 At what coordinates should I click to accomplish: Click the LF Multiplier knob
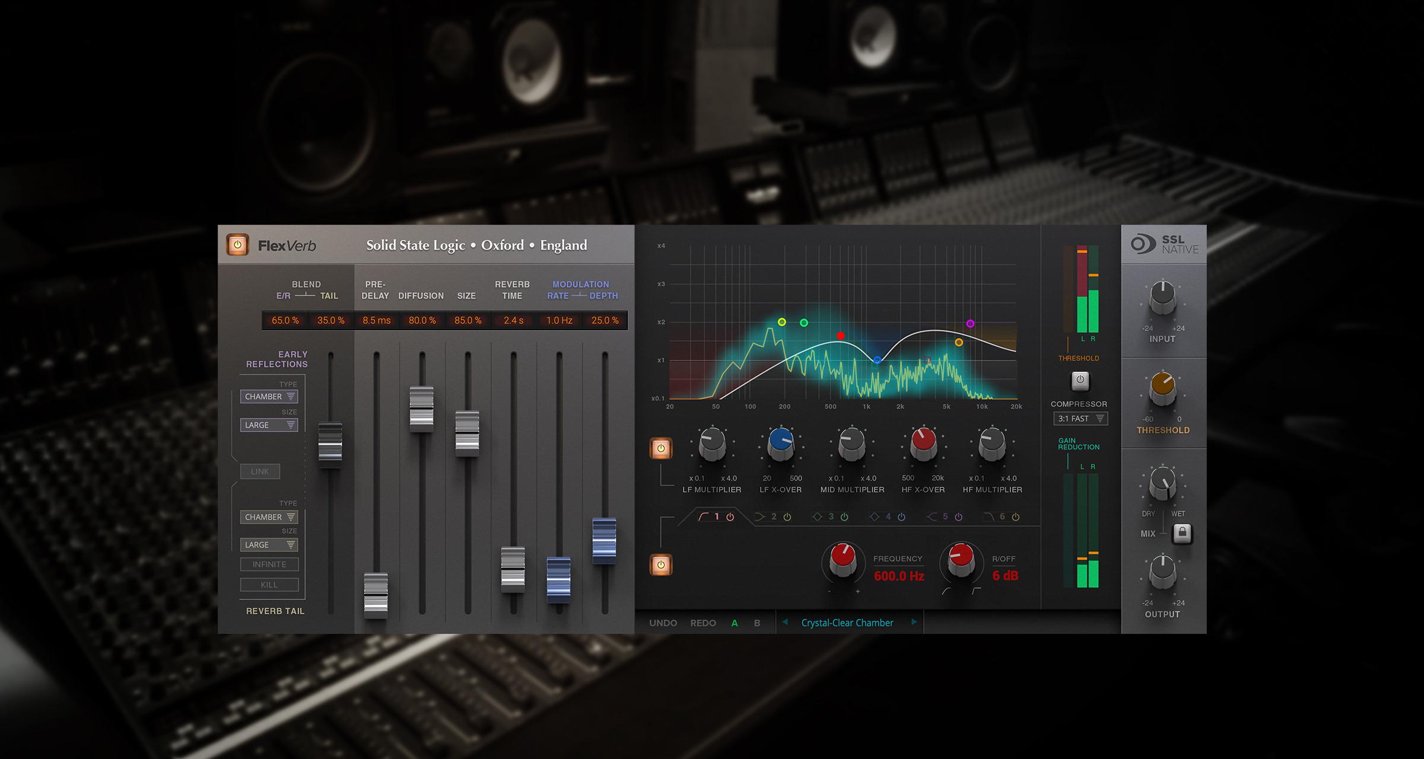coord(712,444)
